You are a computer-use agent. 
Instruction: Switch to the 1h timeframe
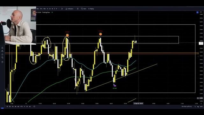tap(47, 9)
